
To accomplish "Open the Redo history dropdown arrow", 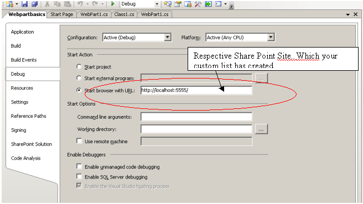I will coord(102,4).
